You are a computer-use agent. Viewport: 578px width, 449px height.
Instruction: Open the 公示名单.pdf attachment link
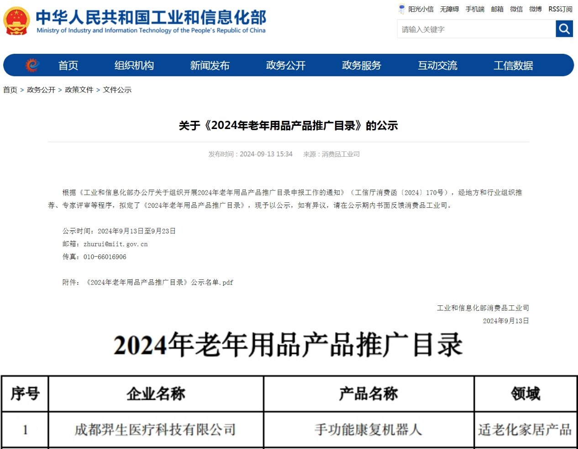pos(159,282)
